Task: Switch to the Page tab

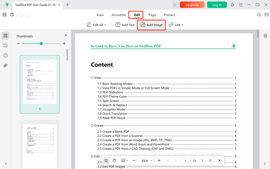Action: [x=152, y=15]
